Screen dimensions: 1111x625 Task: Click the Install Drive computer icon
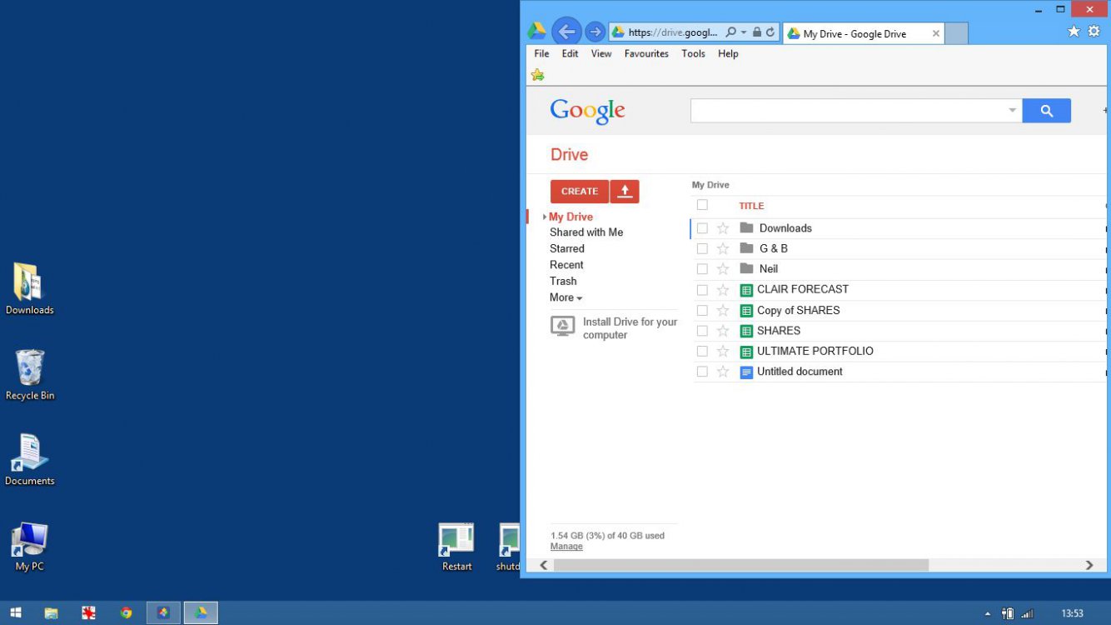point(563,327)
